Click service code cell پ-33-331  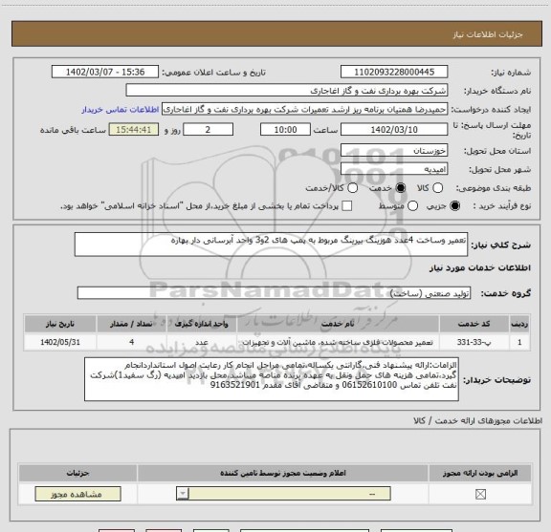474,342
